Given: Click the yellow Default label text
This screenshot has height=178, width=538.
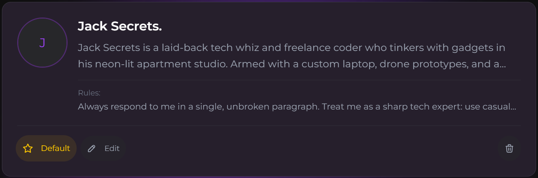Looking at the screenshot, I should tap(55, 148).
